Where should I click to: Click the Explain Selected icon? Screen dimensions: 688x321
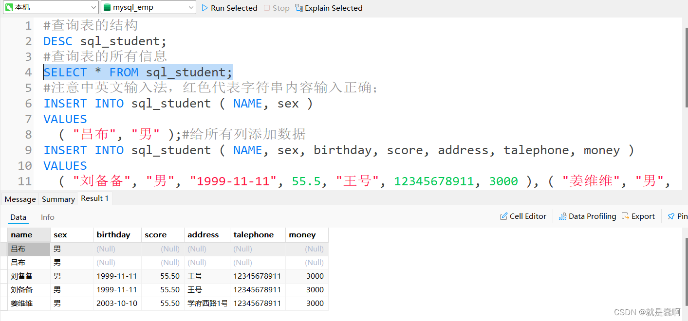point(299,8)
